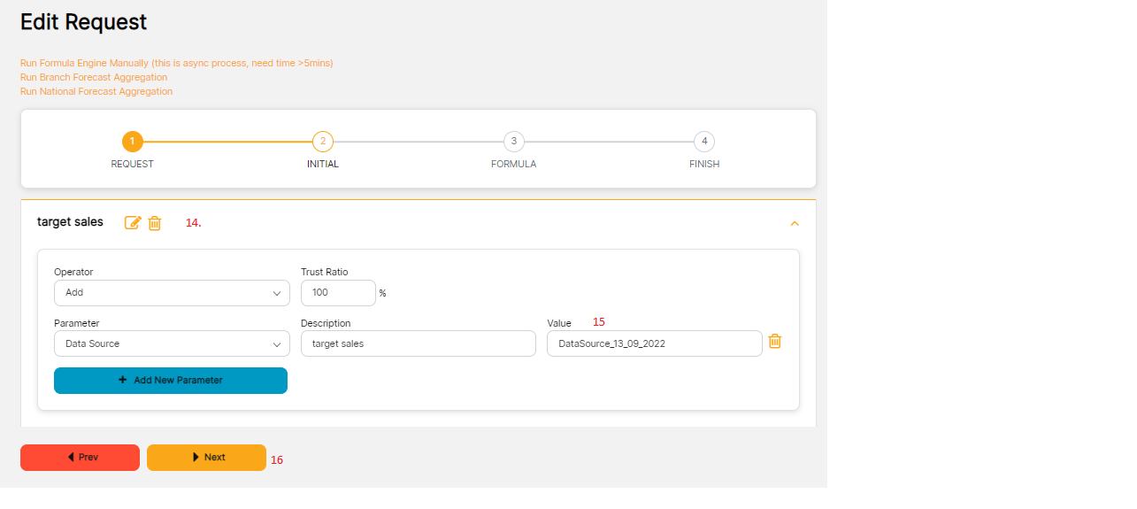This screenshot has height=509, width=1137.
Task: Click Run Formula Engine Manually link
Action: coord(176,63)
